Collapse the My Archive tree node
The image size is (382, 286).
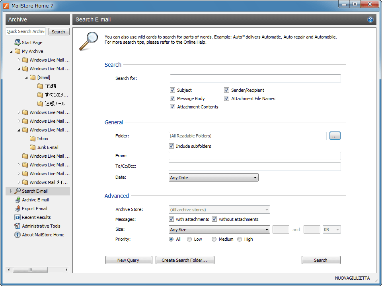click(x=11, y=51)
